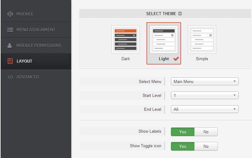
Task: Expand the Start Level dropdown
Action: click(204, 95)
